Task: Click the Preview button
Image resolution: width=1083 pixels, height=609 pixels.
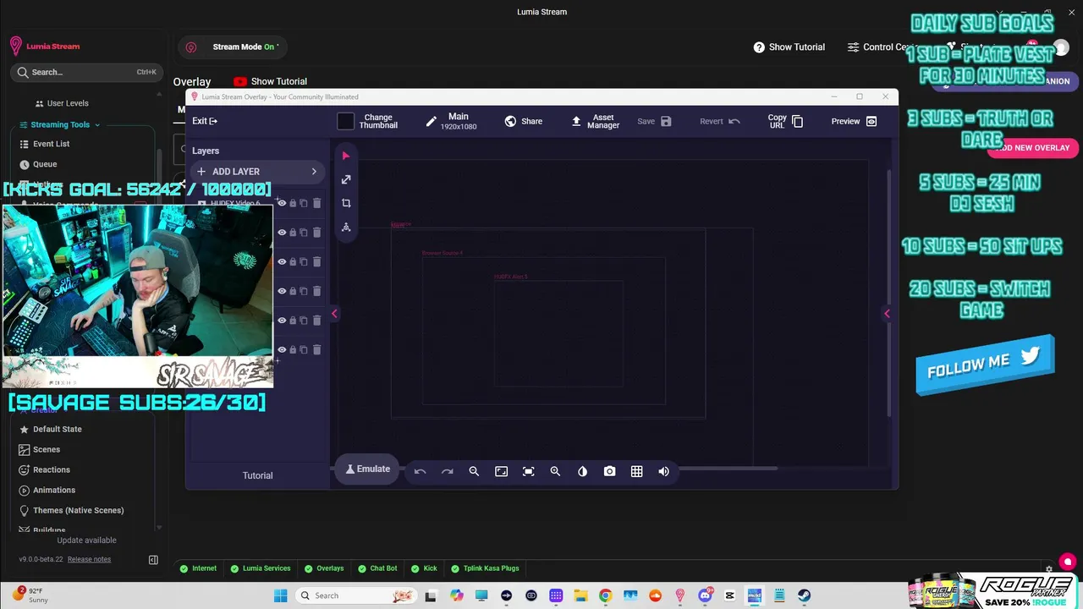Action: [854, 121]
